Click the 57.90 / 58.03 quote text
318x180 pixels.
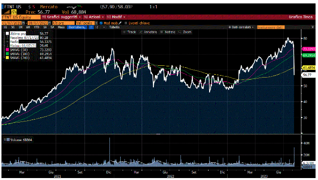coord(116,7)
